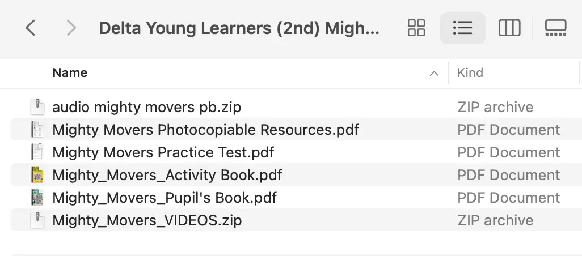
Task: Sort files by the Name column header
Action: pos(70,72)
